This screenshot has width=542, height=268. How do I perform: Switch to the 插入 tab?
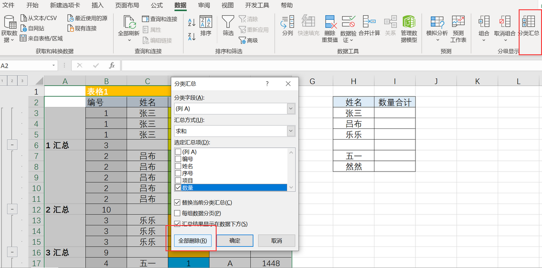click(98, 5)
